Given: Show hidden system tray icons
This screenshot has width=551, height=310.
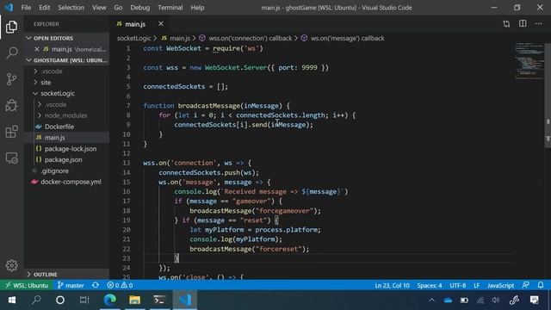Looking at the screenshot, I should (x=431, y=300).
